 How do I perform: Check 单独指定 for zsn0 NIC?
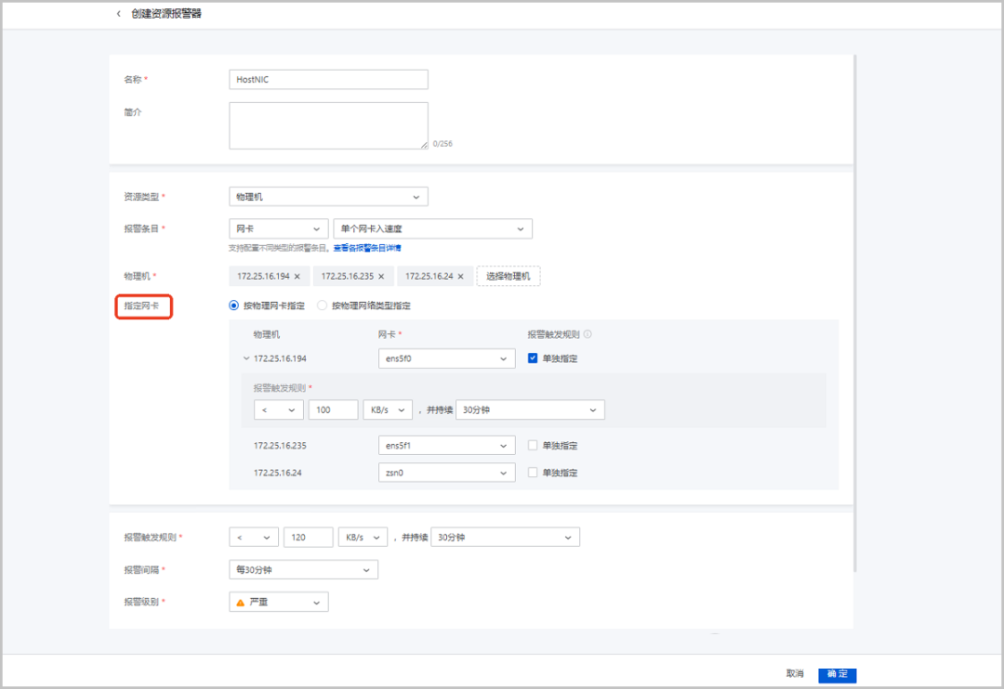533,473
